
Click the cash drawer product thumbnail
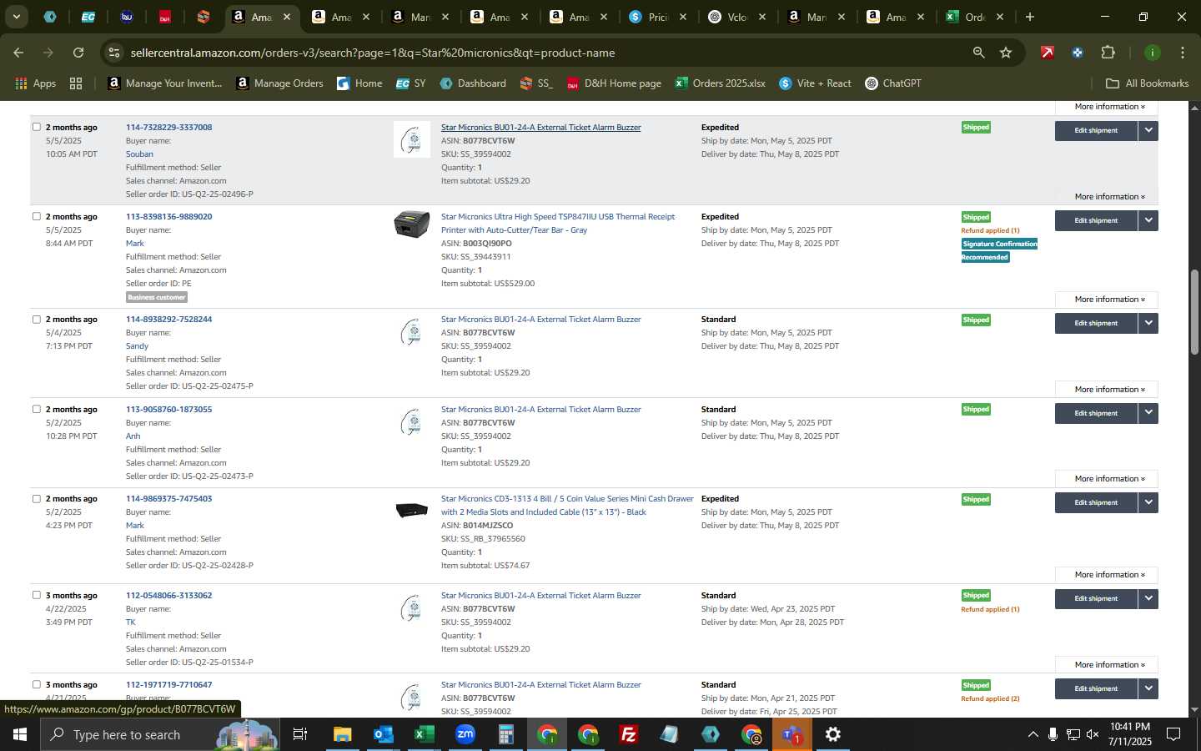(x=412, y=510)
